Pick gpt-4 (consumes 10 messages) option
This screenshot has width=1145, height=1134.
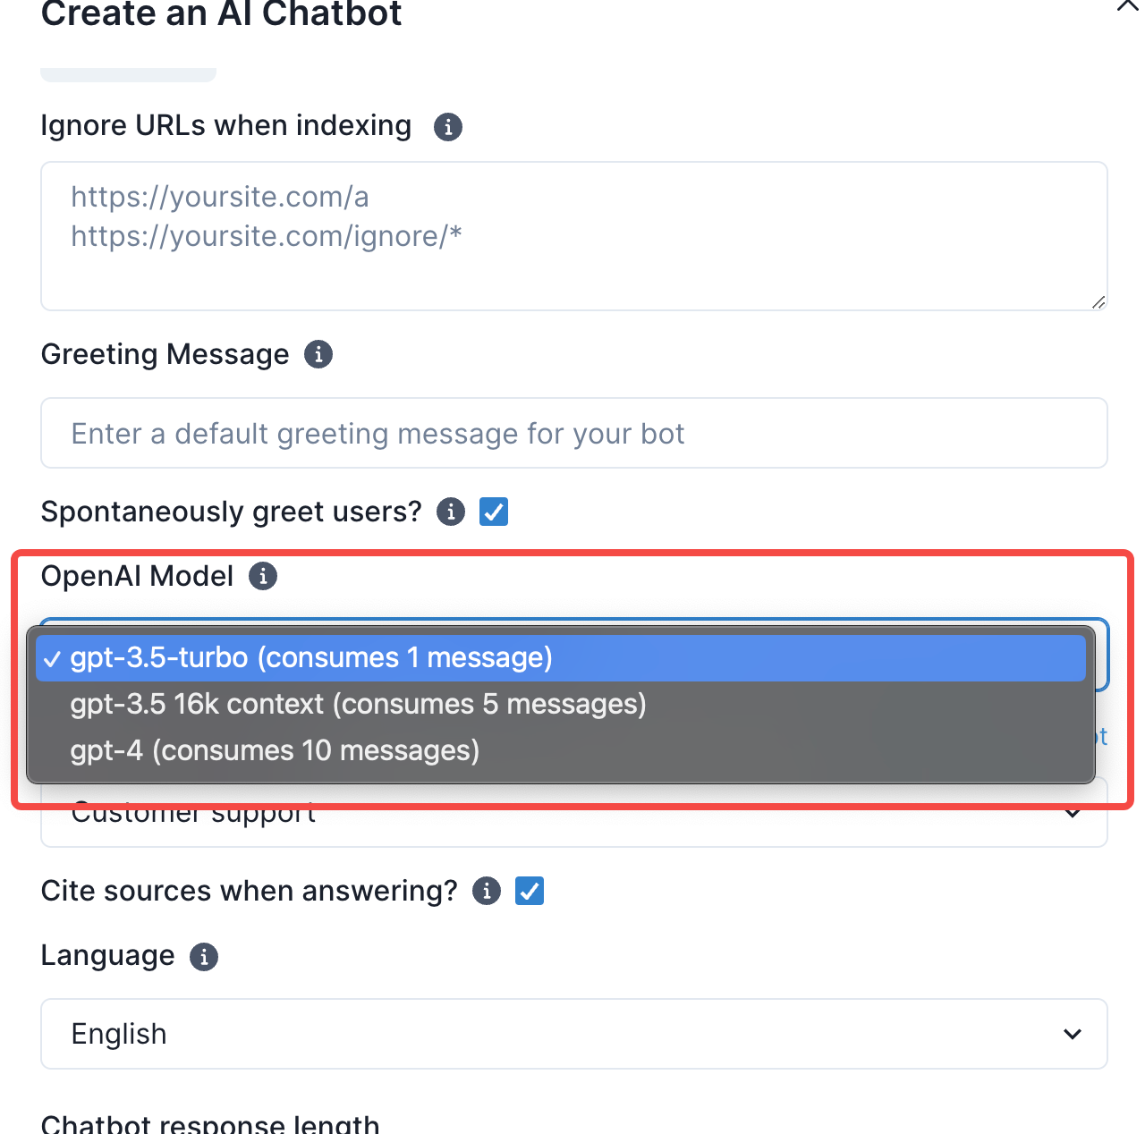coord(275,751)
